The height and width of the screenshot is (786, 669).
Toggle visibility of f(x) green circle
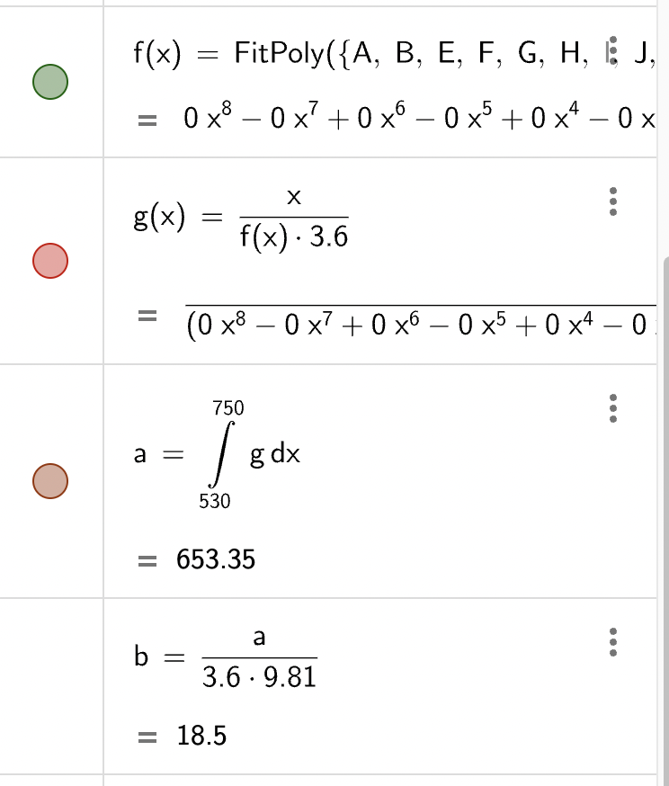click(50, 82)
